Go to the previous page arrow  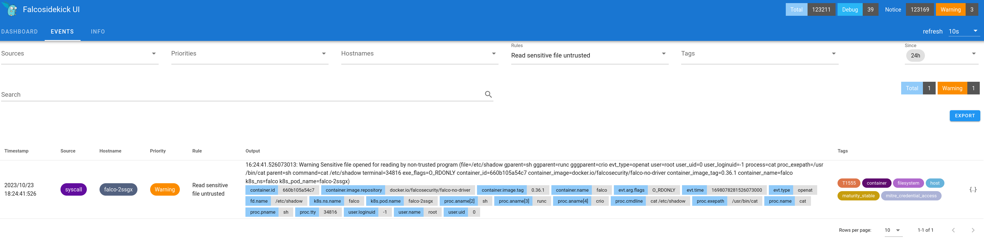[953, 230]
